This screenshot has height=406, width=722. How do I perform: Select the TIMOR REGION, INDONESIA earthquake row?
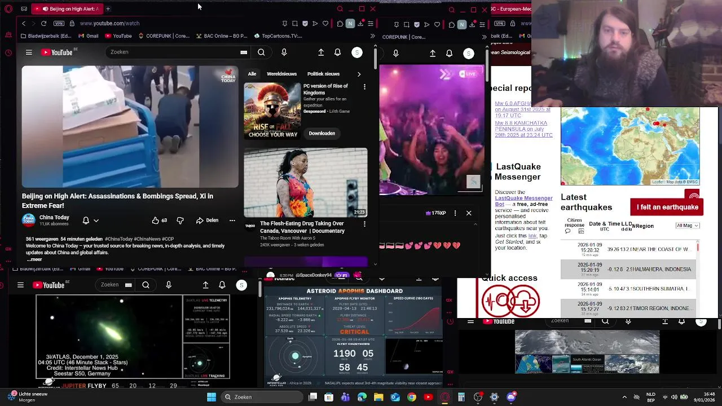coord(628,308)
